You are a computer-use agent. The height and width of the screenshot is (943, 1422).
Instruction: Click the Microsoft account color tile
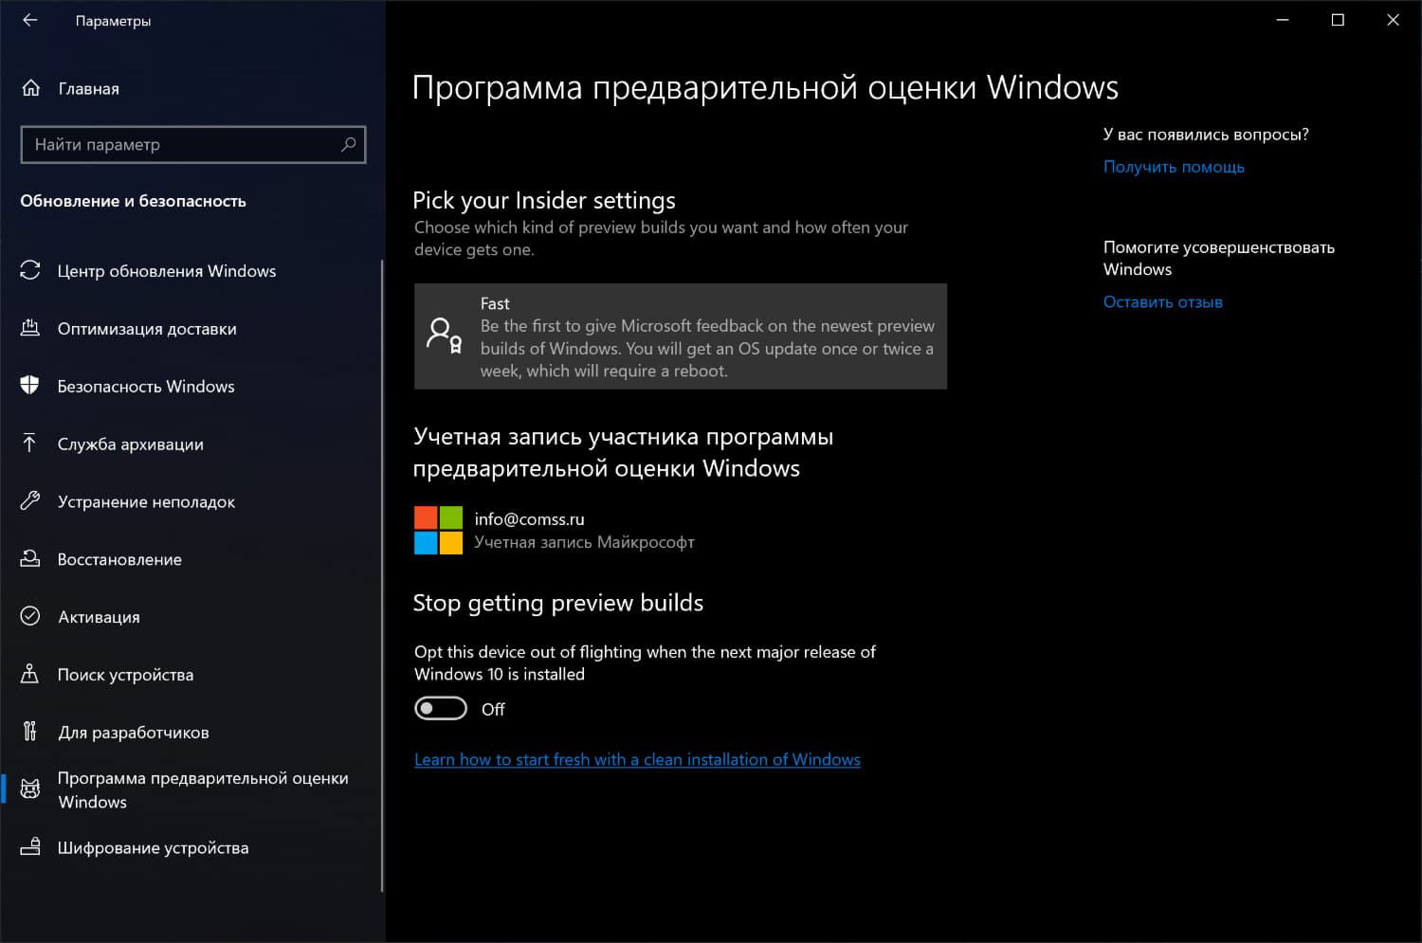pos(437,530)
